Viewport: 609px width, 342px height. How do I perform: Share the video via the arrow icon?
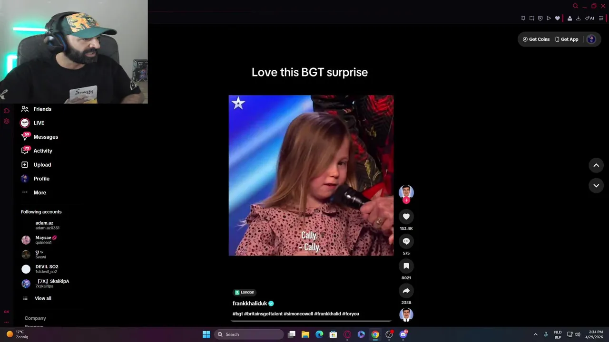406,291
